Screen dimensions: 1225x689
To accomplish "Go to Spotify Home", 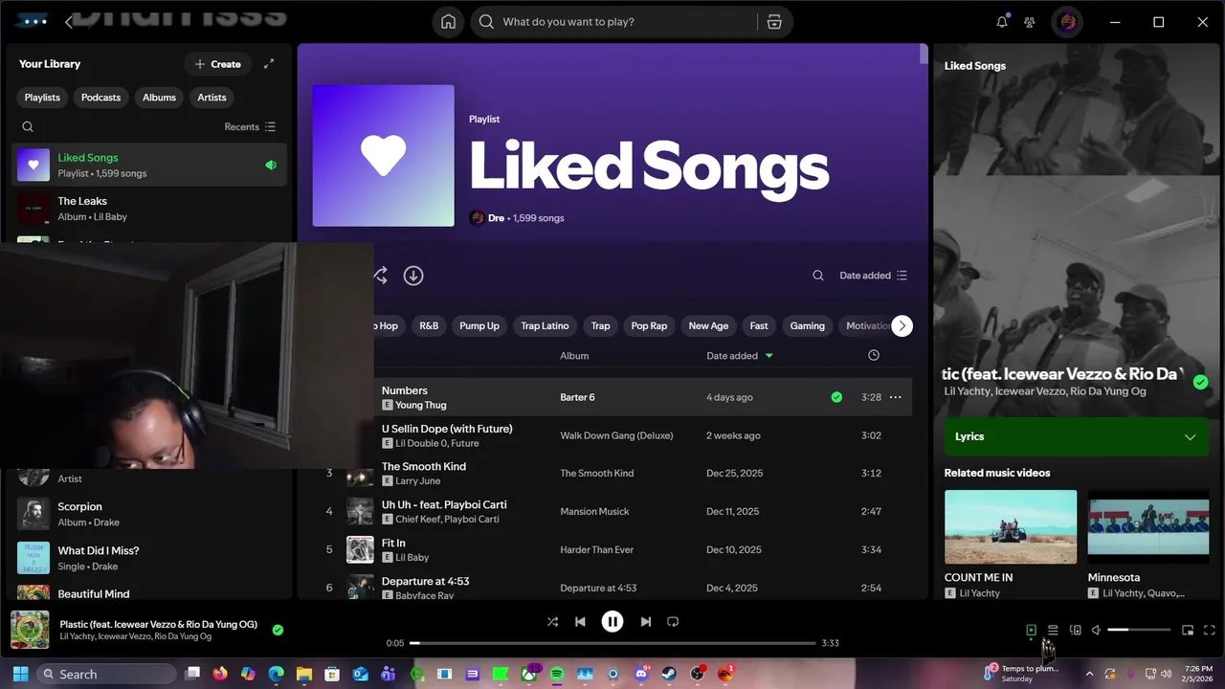I will click(x=448, y=22).
